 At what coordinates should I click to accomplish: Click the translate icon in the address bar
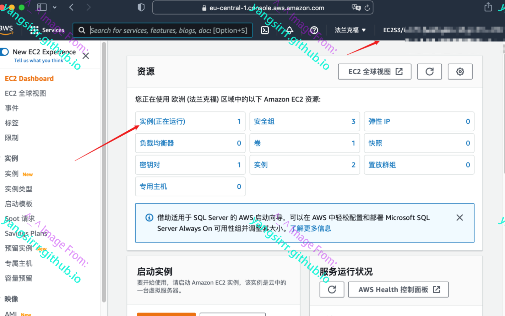pyautogui.click(x=356, y=7)
